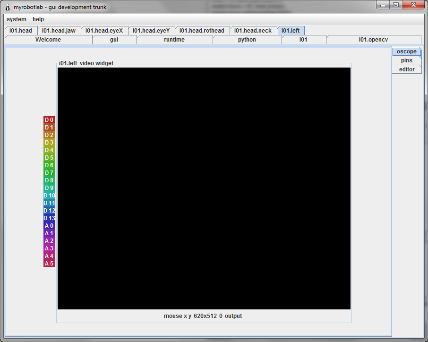Viewport: 428px width, 342px height.
Task: Open the editor side tab
Action: tap(407, 69)
